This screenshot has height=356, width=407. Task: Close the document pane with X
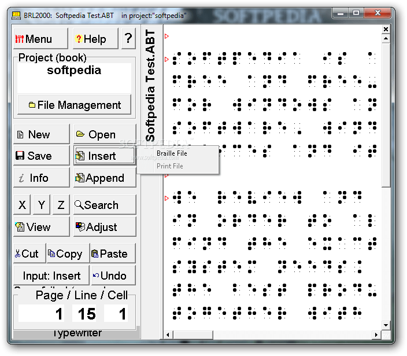[x=386, y=29]
